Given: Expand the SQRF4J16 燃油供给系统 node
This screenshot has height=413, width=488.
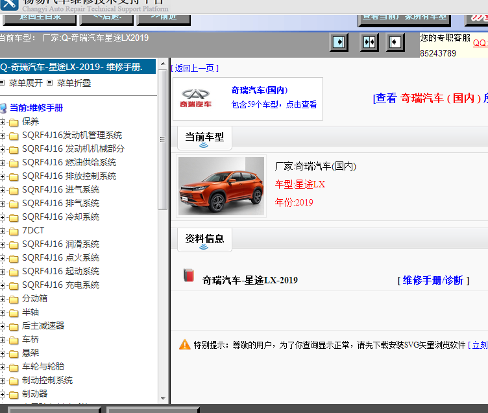Looking at the screenshot, I should click(3, 163).
